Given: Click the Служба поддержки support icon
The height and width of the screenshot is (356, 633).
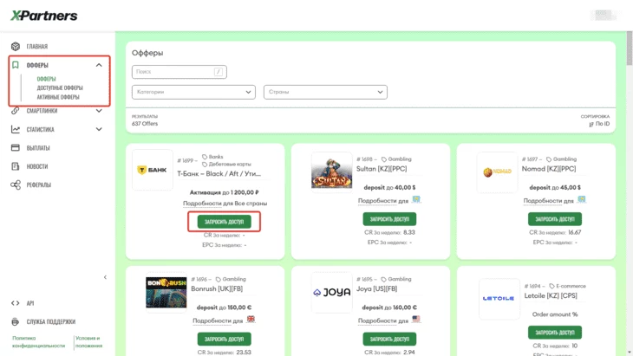Looking at the screenshot, I should tap(16, 321).
